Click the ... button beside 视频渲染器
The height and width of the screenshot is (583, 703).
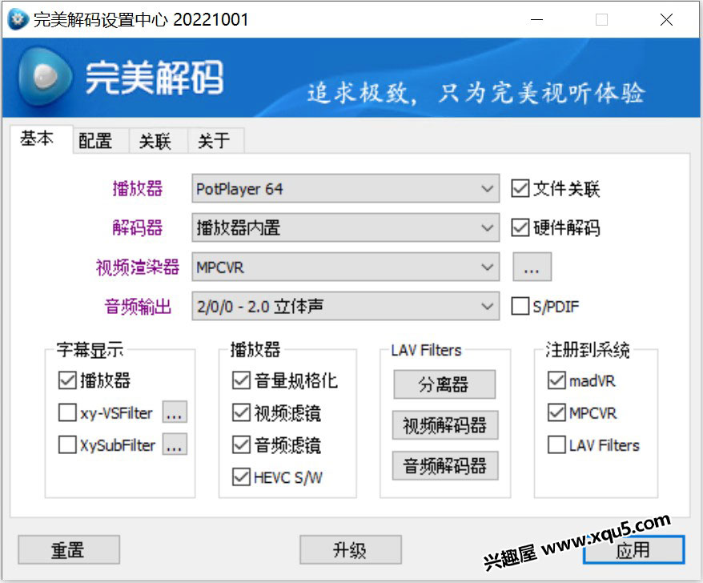click(x=532, y=267)
